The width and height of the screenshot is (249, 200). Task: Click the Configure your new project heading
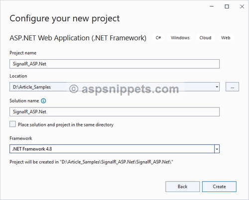(65, 19)
